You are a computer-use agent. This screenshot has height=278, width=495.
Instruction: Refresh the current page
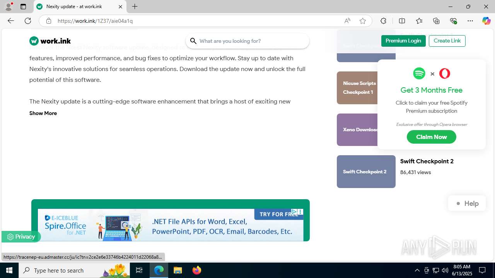coord(28,21)
